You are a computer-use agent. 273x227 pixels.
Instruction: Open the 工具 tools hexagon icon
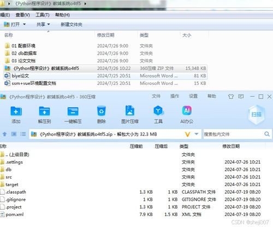click(158, 110)
